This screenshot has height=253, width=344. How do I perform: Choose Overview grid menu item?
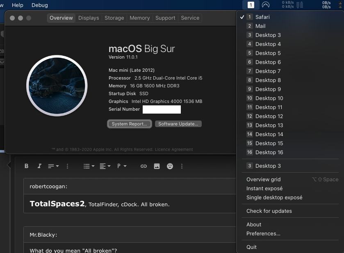coord(290,180)
